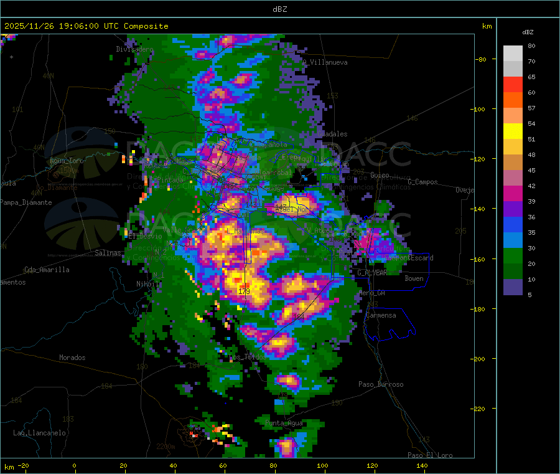Click the 2200m elevation contour label
This screenshot has height=474, width=560.
point(166,447)
